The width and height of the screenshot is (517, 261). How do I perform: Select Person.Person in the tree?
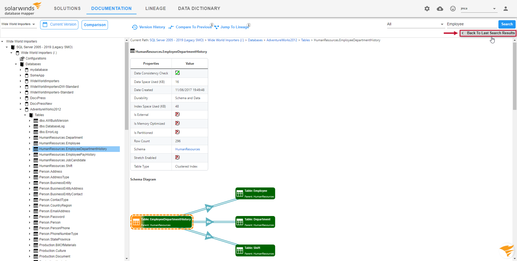coord(50,222)
